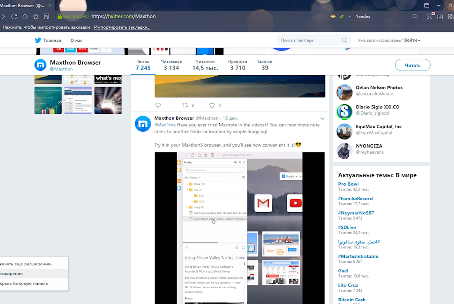Open the glowing book media thumbnail
This screenshot has width=454, height=304.
click(x=108, y=100)
